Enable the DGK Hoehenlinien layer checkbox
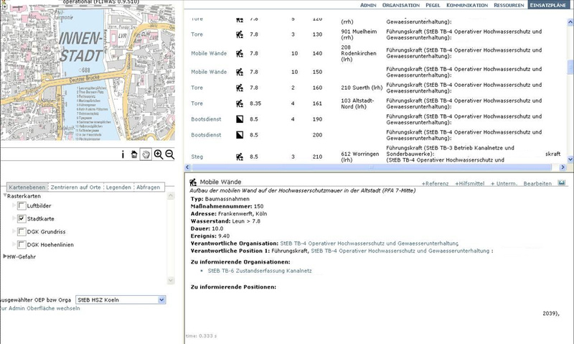This screenshot has height=344, width=574. pyautogui.click(x=22, y=244)
